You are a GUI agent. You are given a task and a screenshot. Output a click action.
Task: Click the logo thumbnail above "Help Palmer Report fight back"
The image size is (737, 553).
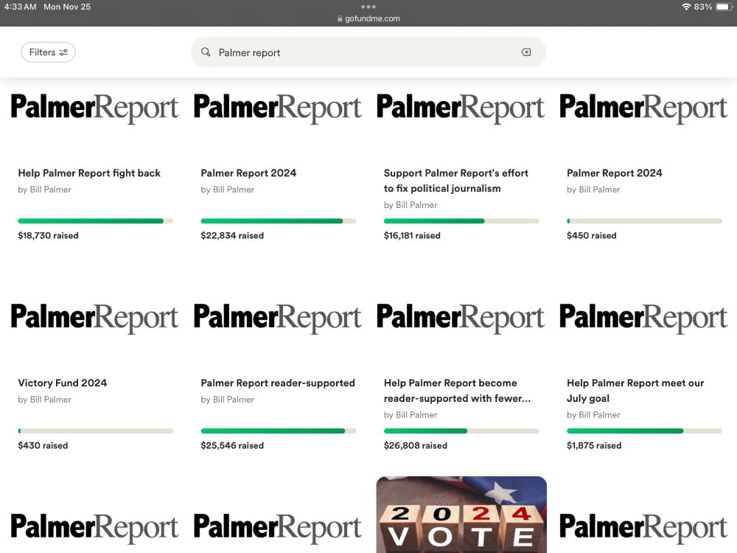[x=94, y=108]
